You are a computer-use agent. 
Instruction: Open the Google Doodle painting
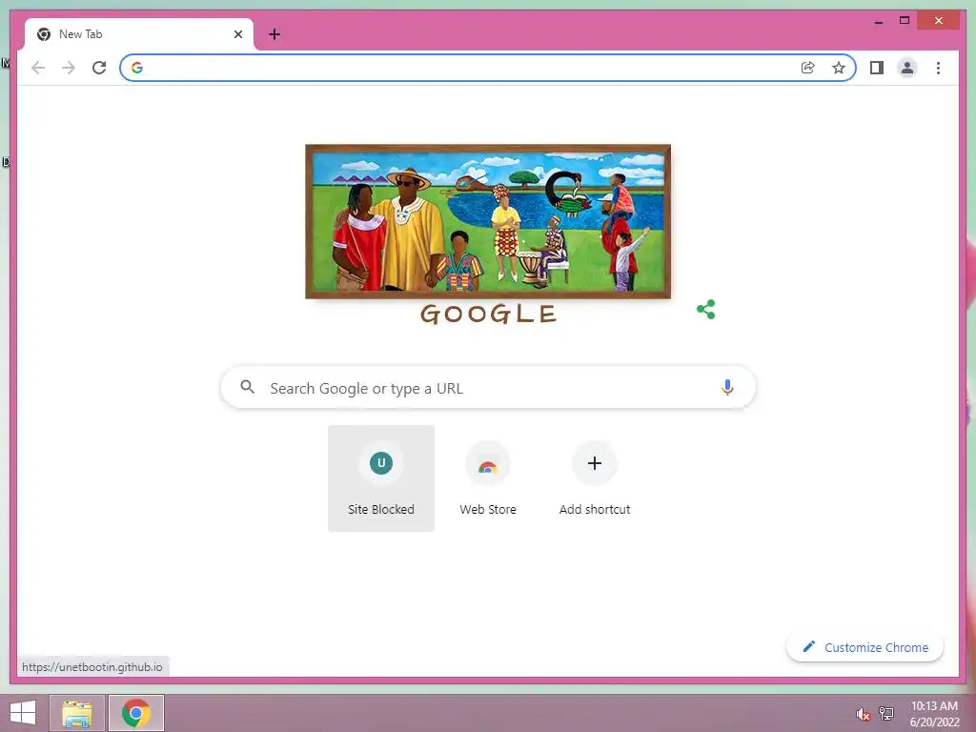tap(488, 221)
